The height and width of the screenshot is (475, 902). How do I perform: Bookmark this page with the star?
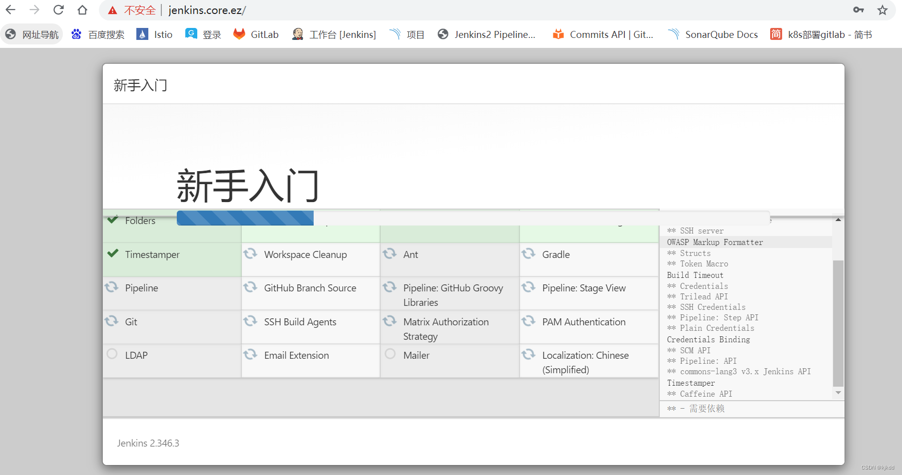[883, 10]
